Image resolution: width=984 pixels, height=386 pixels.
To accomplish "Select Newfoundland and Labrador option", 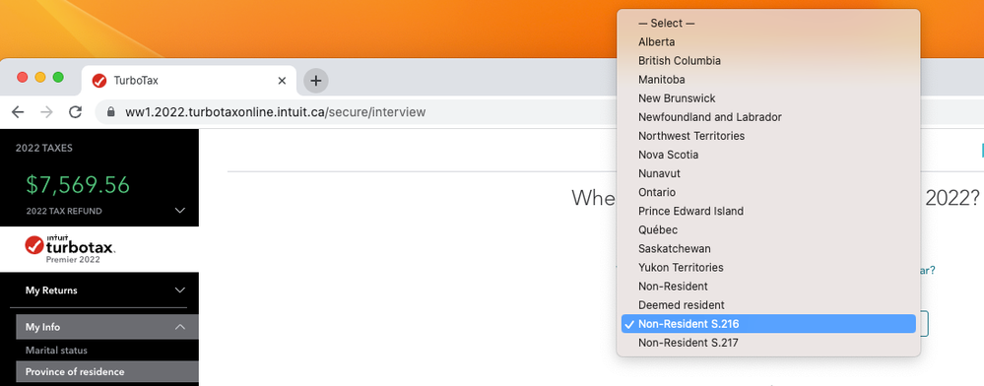I will (x=768, y=117).
